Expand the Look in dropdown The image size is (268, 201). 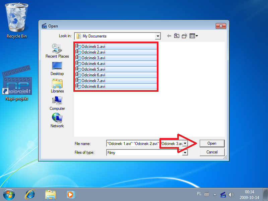point(158,36)
